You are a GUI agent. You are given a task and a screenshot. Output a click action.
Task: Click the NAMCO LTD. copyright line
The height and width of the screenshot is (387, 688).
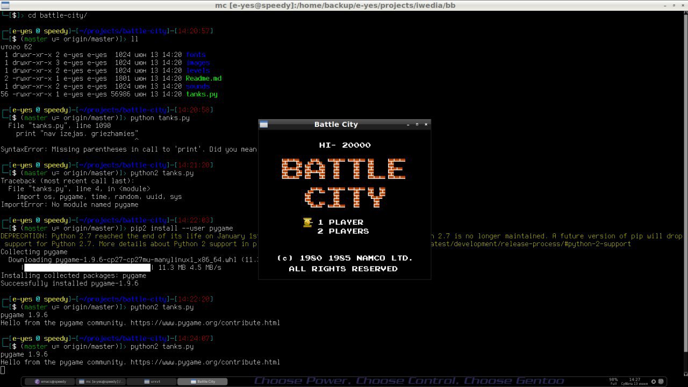[x=345, y=258]
